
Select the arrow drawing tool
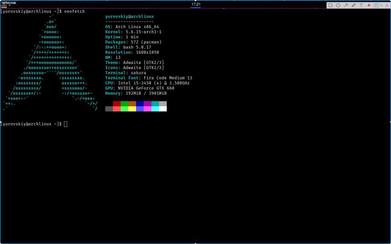(346, 5)
